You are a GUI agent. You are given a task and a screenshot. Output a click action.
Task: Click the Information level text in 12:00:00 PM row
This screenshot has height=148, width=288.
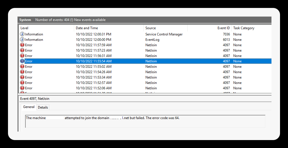[34, 39]
